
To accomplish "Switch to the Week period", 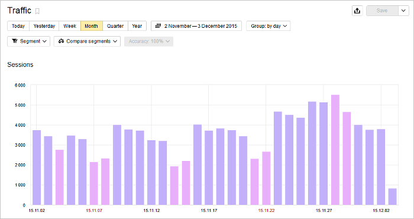I will [70, 26].
